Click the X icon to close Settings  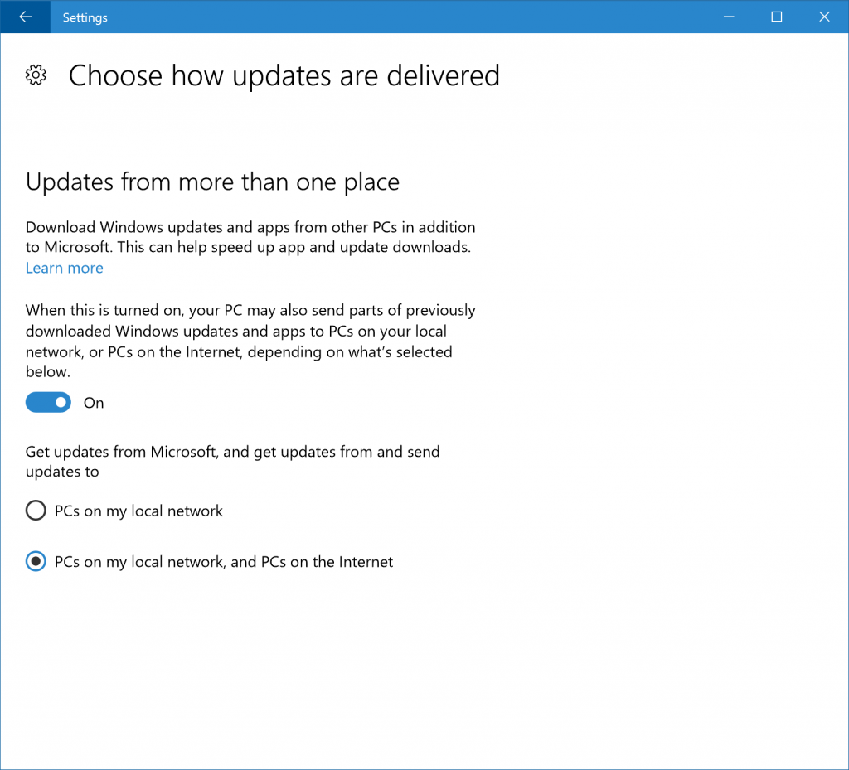[824, 17]
